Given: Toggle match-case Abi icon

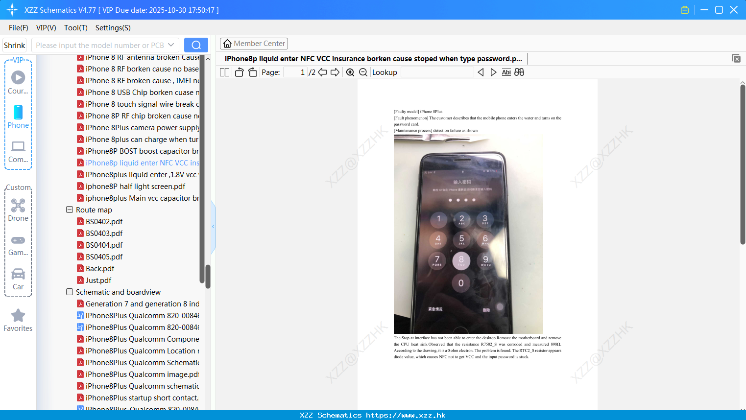Looking at the screenshot, I should 506,72.
